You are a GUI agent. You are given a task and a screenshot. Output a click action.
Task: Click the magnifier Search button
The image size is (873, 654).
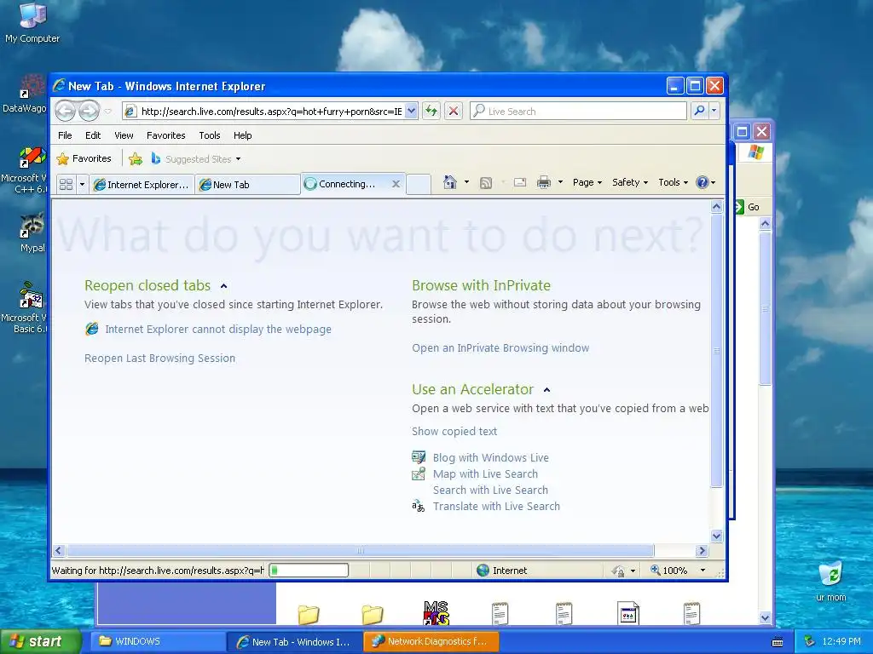[x=699, y=112]
